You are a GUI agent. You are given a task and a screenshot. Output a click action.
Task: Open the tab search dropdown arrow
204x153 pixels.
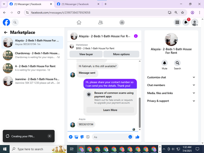pos(4,4)
